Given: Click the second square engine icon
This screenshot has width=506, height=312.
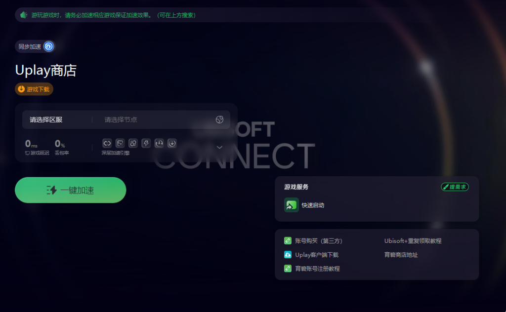Looking at the screenshot, I should 120,143.
